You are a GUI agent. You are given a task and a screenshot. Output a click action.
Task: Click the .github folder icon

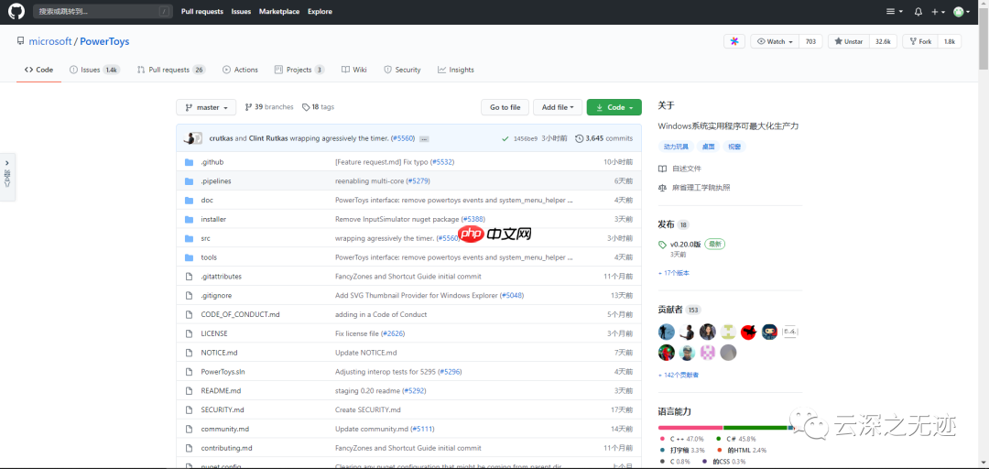[189, 162]
